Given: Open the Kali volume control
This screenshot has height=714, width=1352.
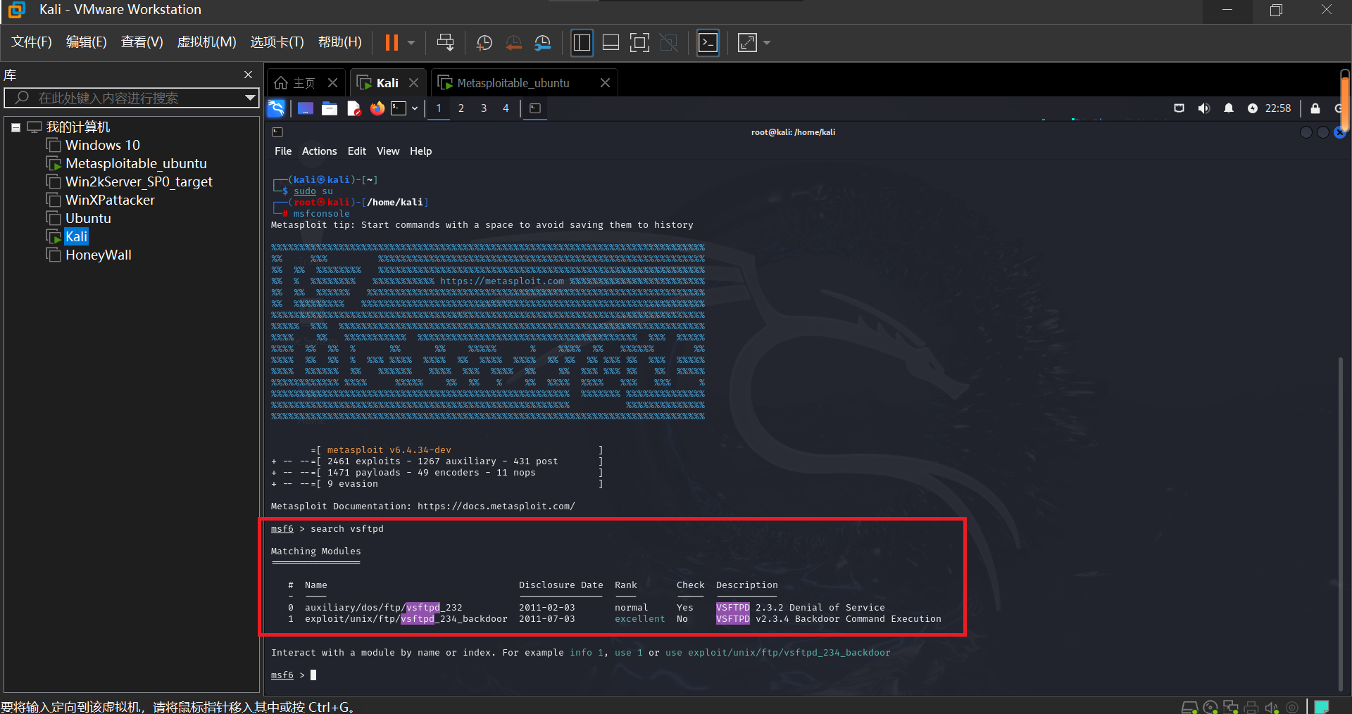Looking at the screenshot, I should pyautogui.click(x=1204, y=108).
